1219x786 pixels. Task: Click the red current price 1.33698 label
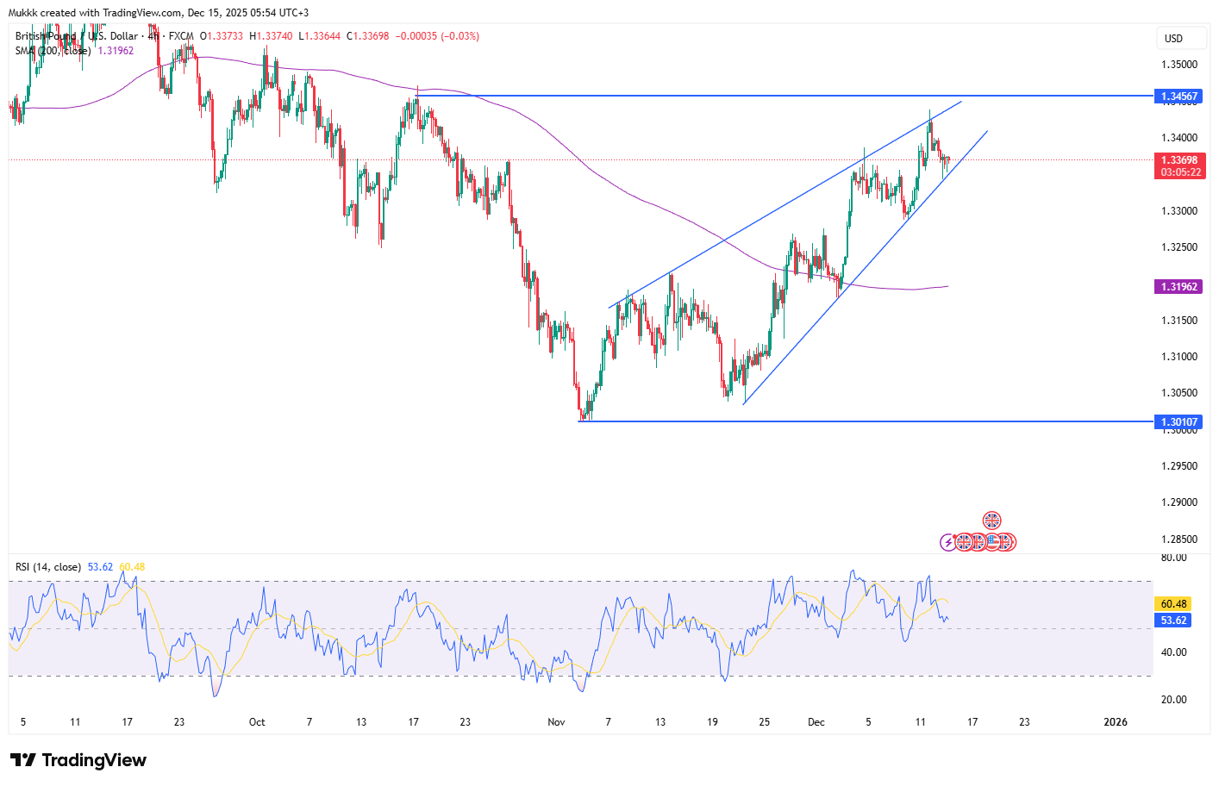[x=1178, y=160]
